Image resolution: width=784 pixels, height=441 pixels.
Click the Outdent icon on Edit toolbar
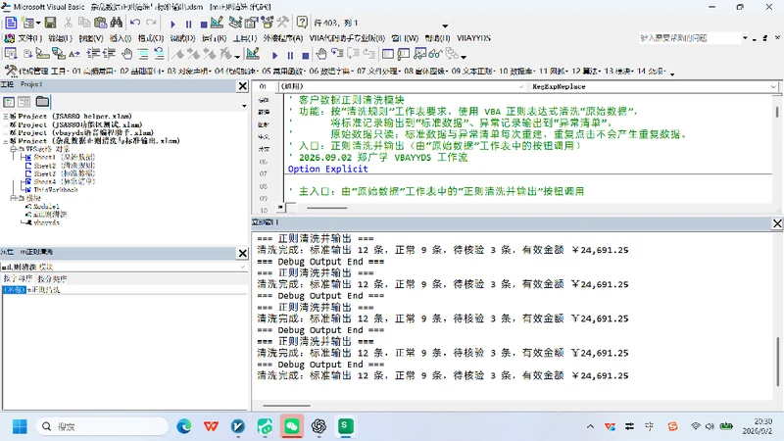point(109,54)
